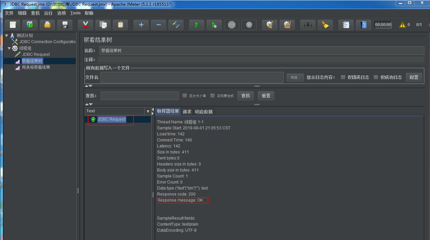Image resolution: width=430 pixels, height=240 pixels.
Task: Click Start no pauses icon
Action: [214, 25]
